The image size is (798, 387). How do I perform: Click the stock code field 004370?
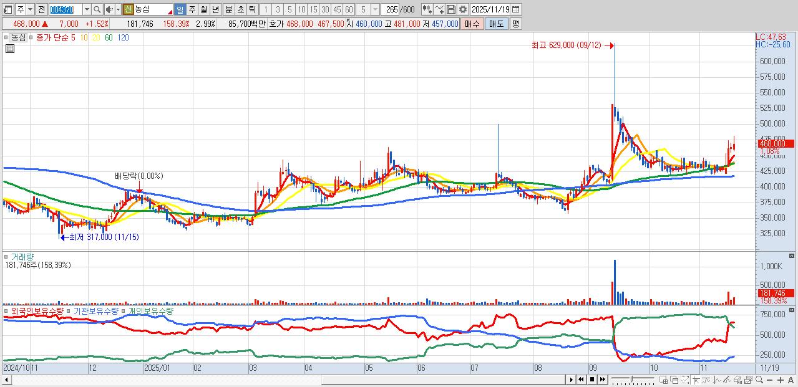pyautogui.click(x=66, y=9)
